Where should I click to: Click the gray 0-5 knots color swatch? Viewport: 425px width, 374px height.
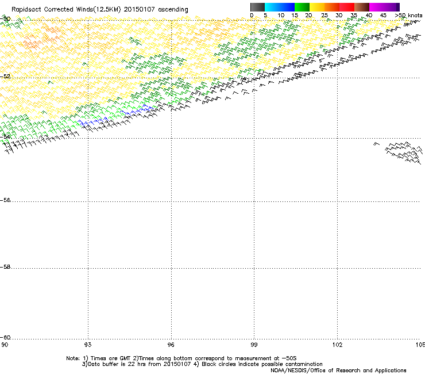(257, 7)
